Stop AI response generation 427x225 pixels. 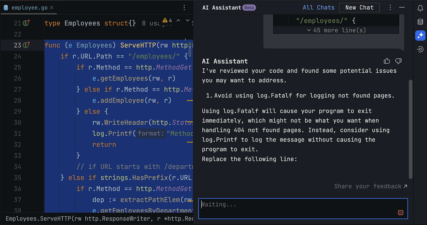click(x=401, y=213)
